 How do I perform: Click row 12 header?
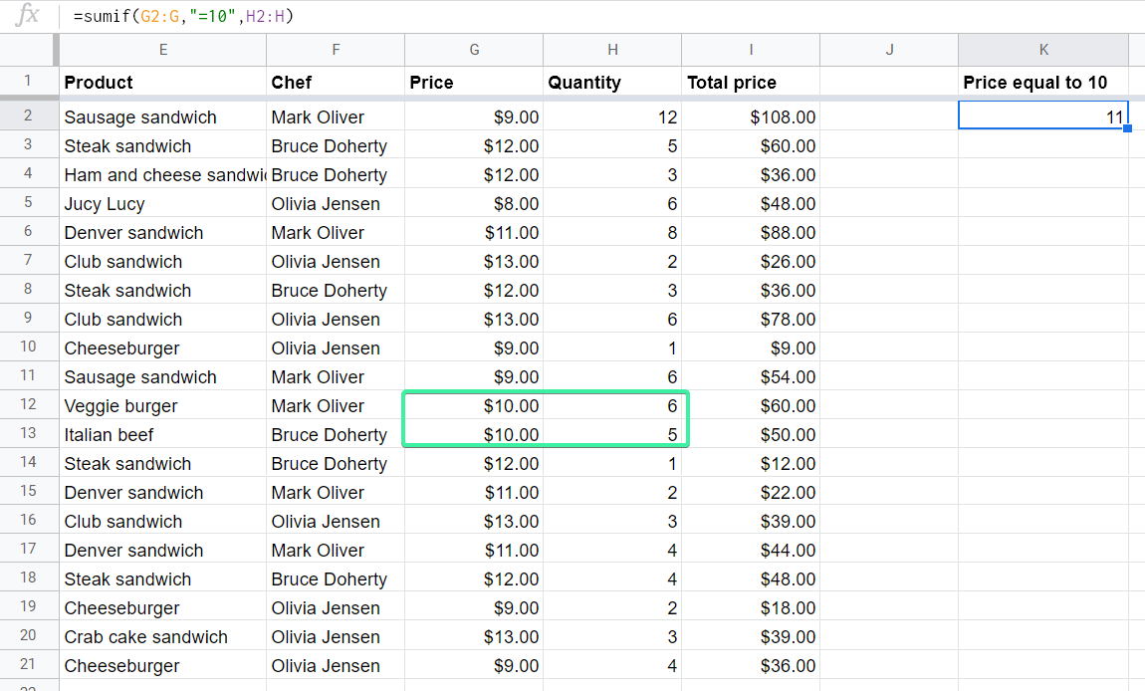point(27,405)
